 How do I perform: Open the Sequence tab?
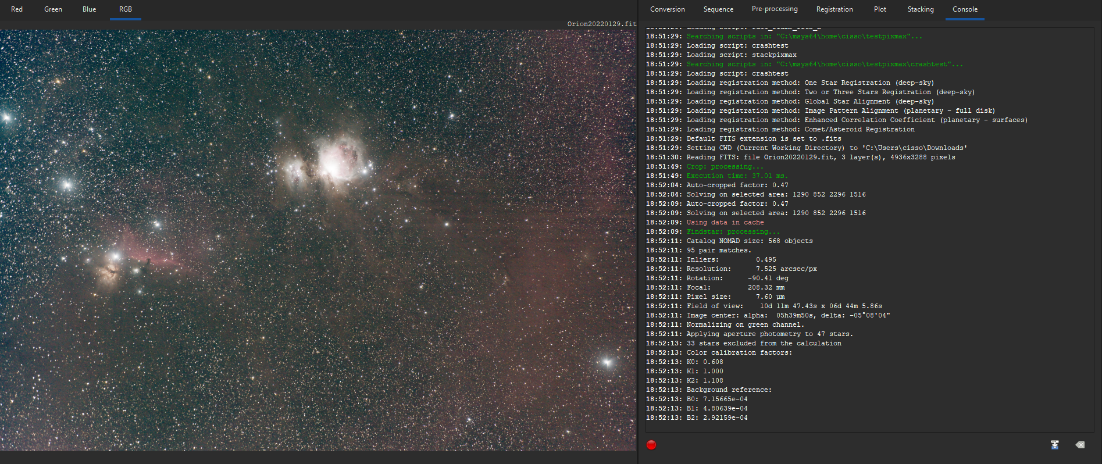tap(718, 9)
